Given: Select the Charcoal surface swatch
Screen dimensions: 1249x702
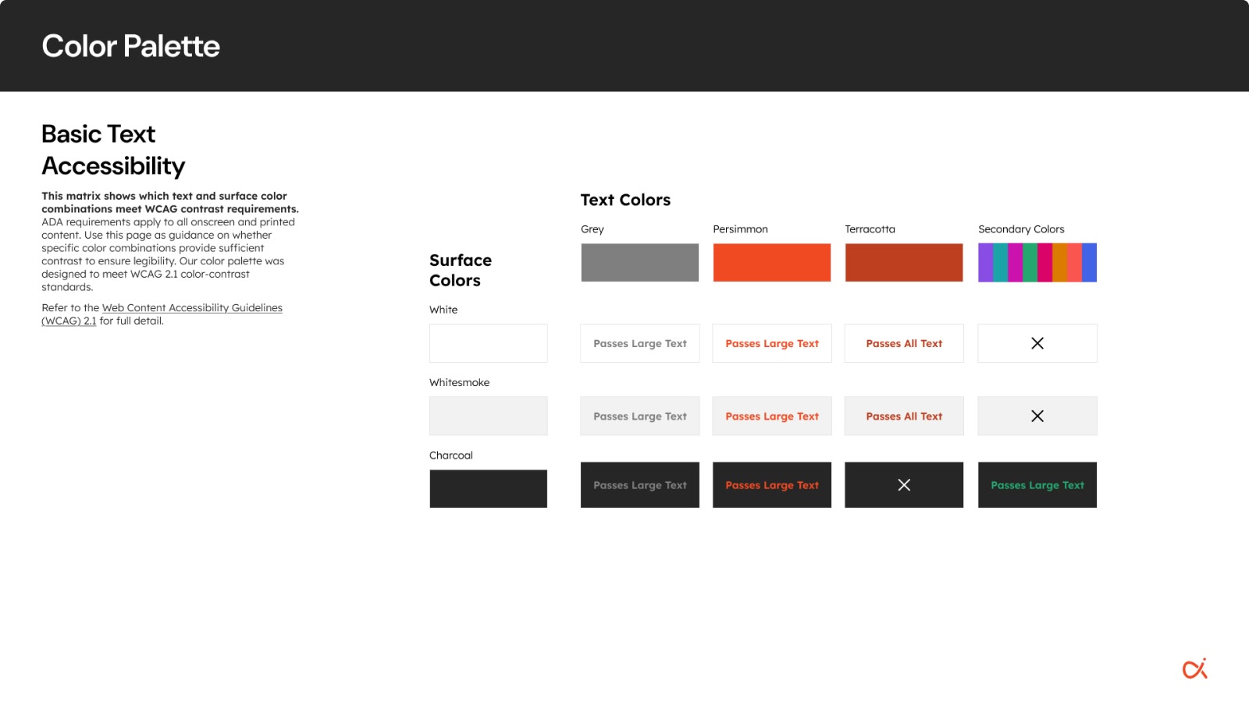Looking at the screenshot, I should pyautogui.click(x=489, y=488).
